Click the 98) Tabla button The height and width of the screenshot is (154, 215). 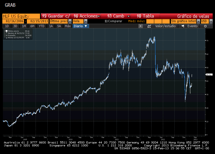tap(145, 16)
